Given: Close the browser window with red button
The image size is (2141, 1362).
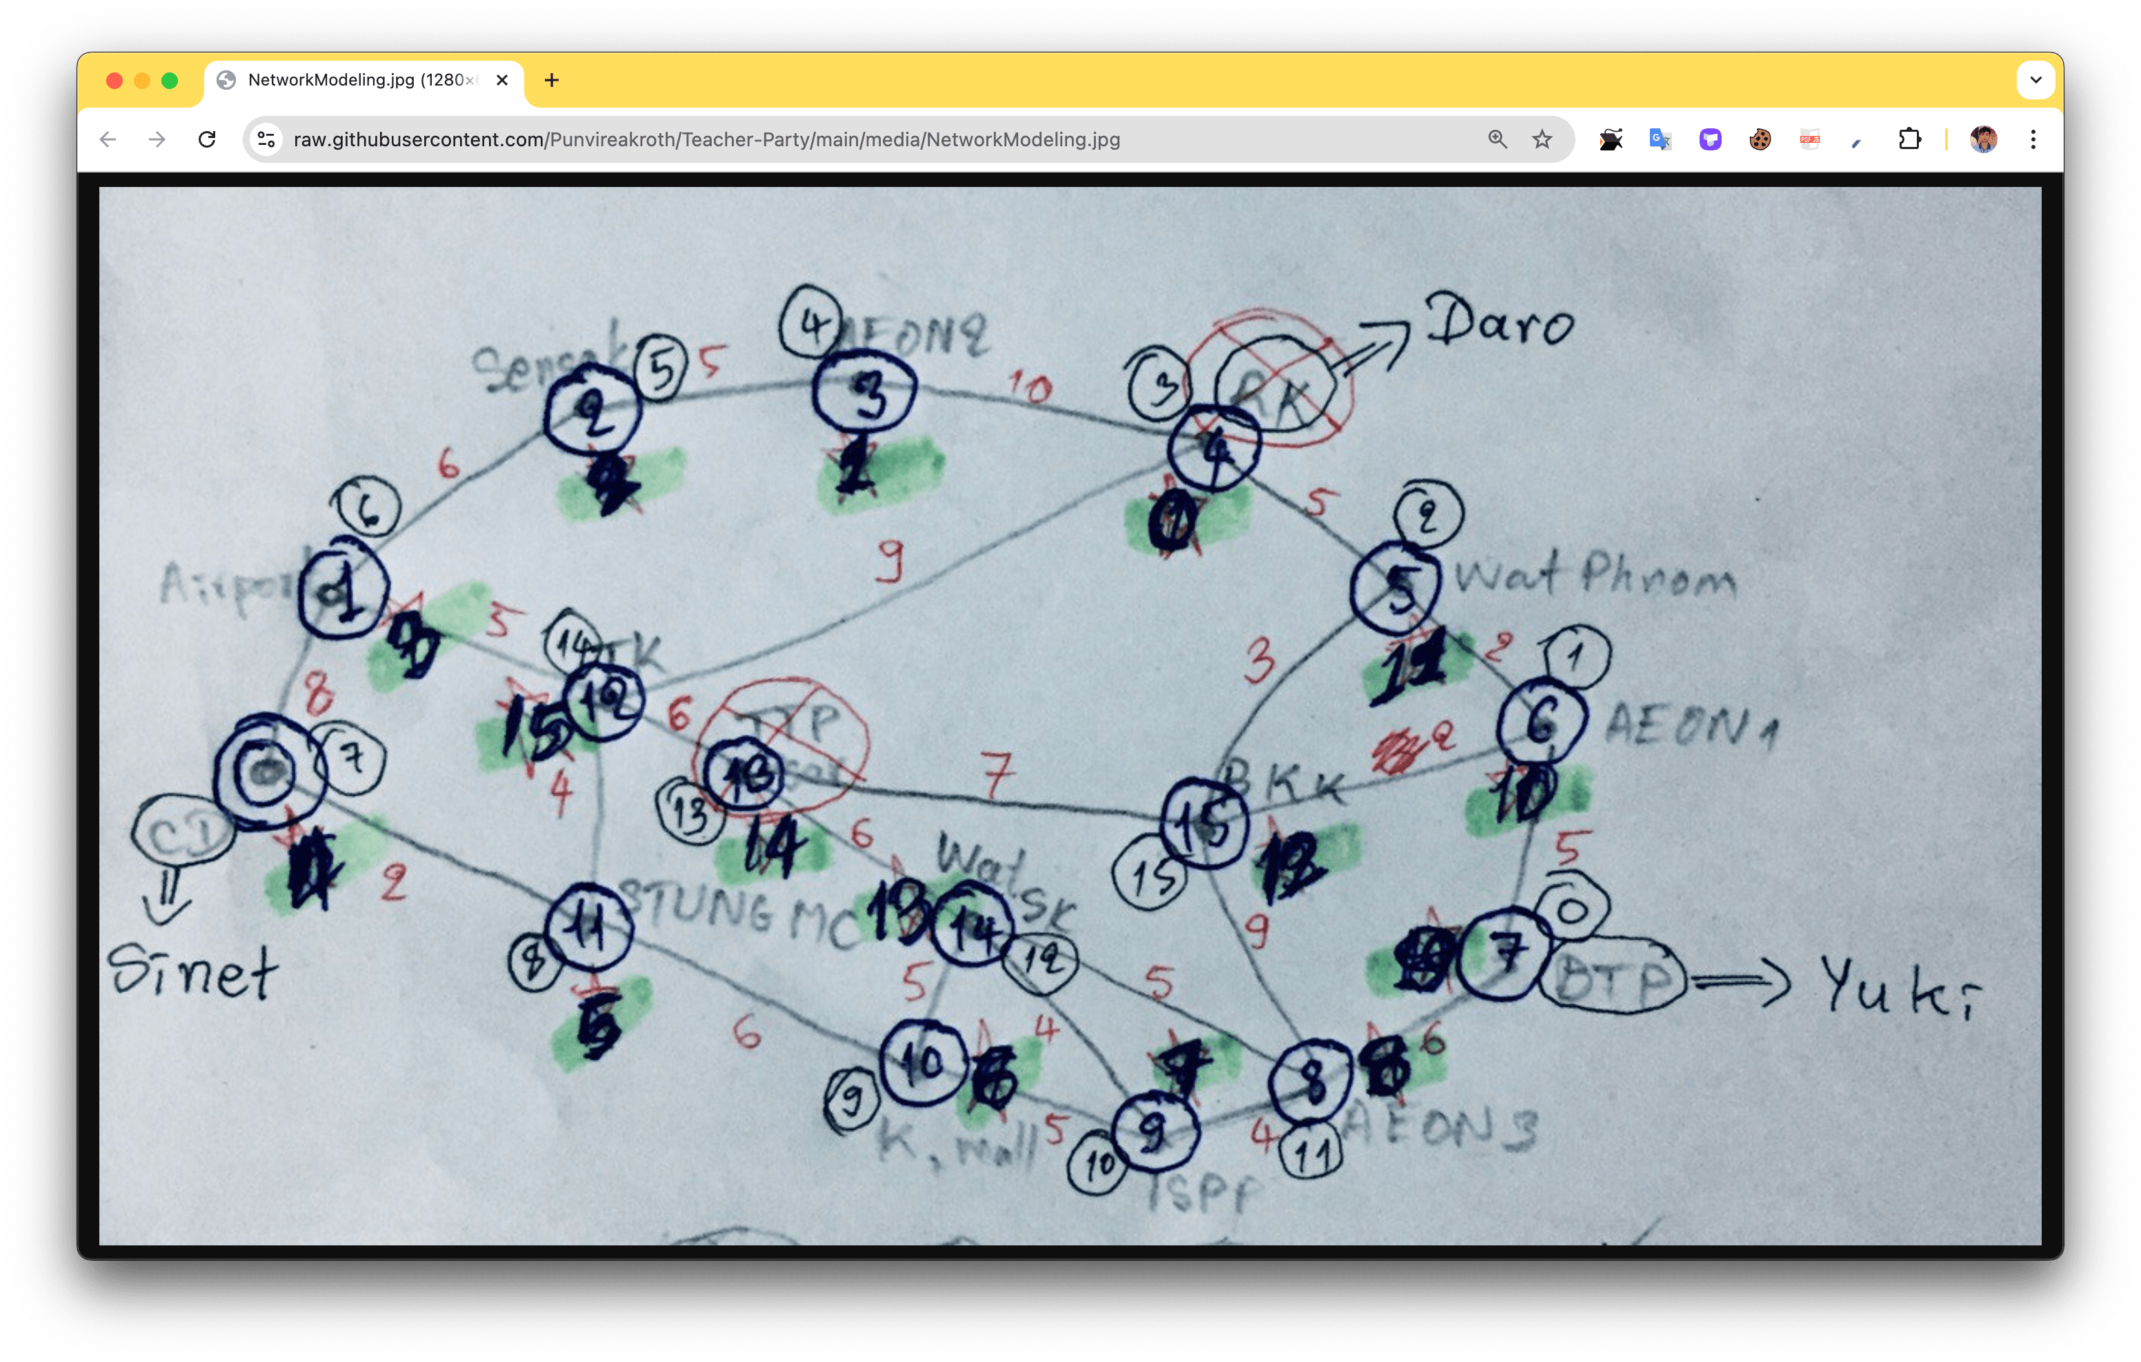Looking at the screenshot, I should [x=114, y=80].
